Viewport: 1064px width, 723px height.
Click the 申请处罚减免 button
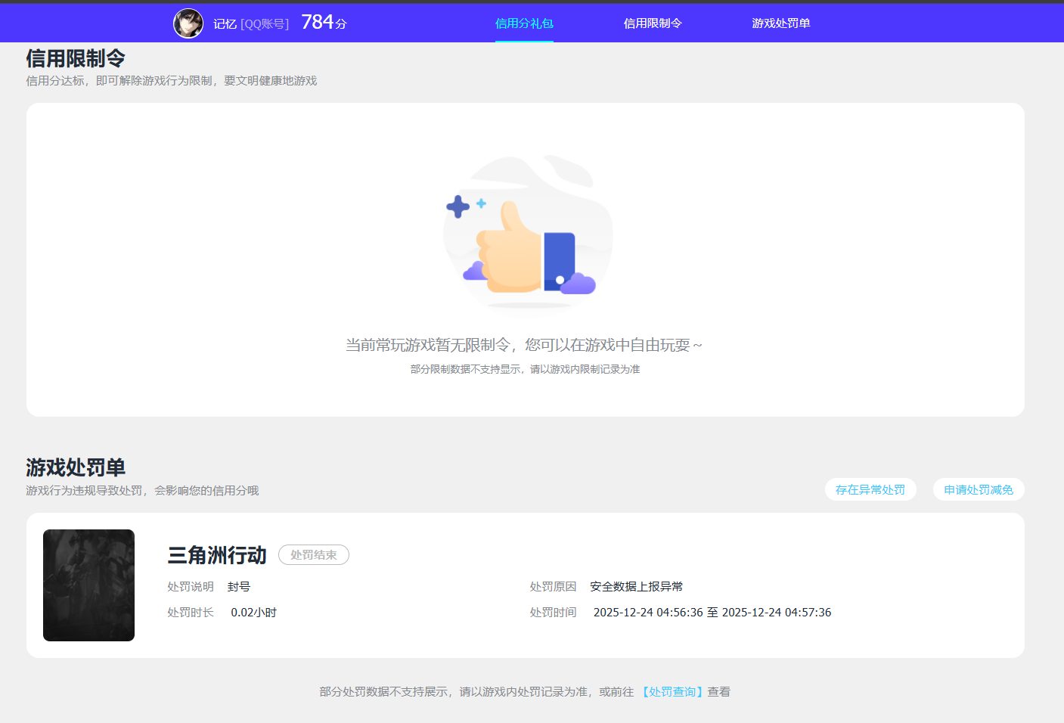pyautogui.click(x=978, y=489)
